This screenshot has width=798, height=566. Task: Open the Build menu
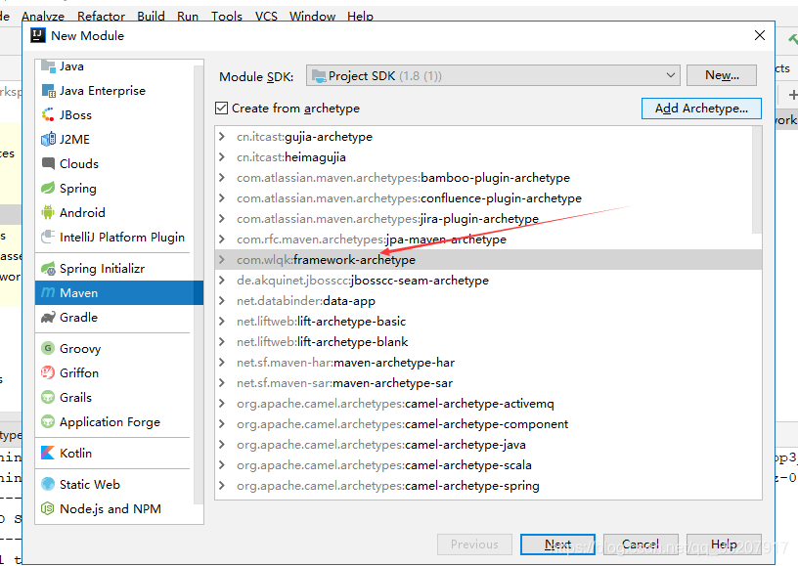[x=151, y=16]
